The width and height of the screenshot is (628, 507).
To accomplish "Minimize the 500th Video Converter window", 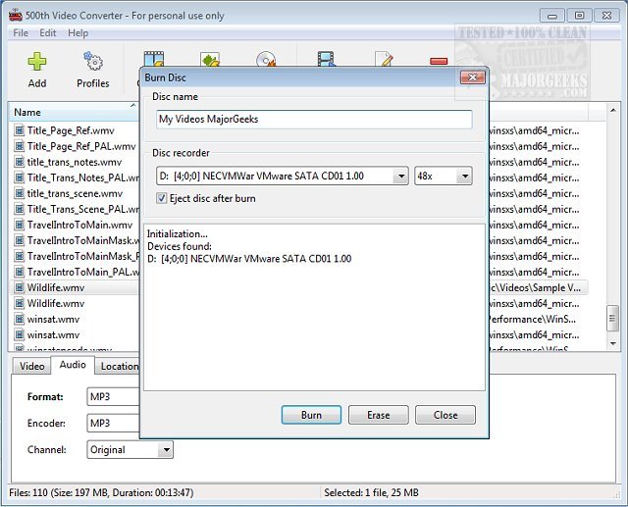I will [552, 16].
